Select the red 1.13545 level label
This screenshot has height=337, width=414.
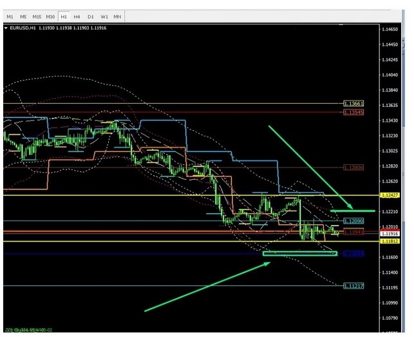click(353, 112)
